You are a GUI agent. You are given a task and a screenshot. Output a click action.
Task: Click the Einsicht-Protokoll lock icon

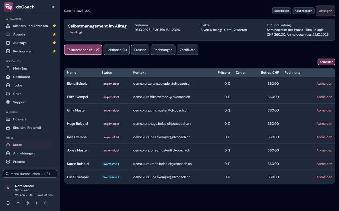[8, 128]
